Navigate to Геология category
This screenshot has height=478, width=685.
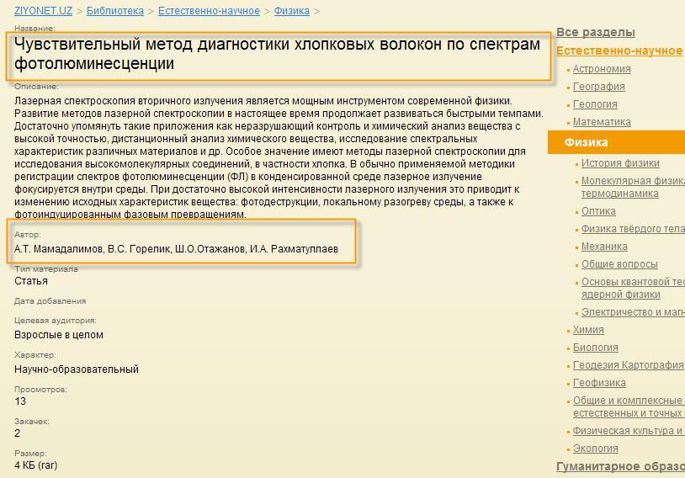[x=595, y=104]
